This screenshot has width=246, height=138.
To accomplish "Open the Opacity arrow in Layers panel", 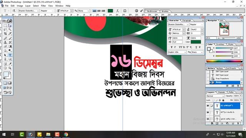I will (241, 96).
